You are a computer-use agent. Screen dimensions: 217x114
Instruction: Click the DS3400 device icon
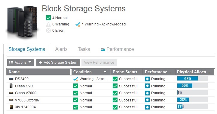coord(11,79)
